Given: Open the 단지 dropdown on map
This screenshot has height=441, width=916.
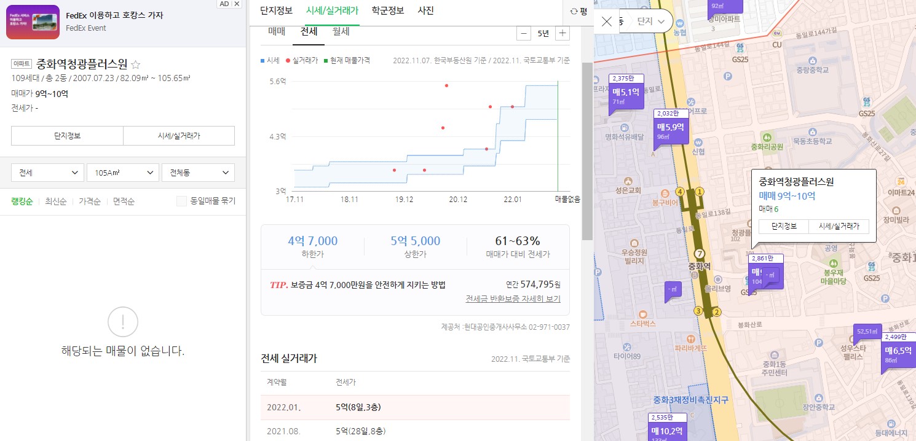Looking at the screenshot, I should click(x=650, y=22).
